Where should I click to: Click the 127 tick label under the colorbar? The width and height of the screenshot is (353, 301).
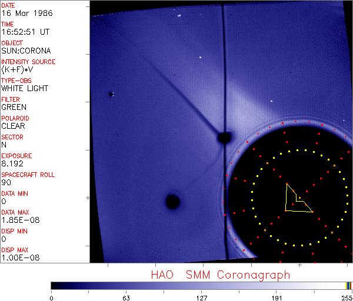pos(202,297)
